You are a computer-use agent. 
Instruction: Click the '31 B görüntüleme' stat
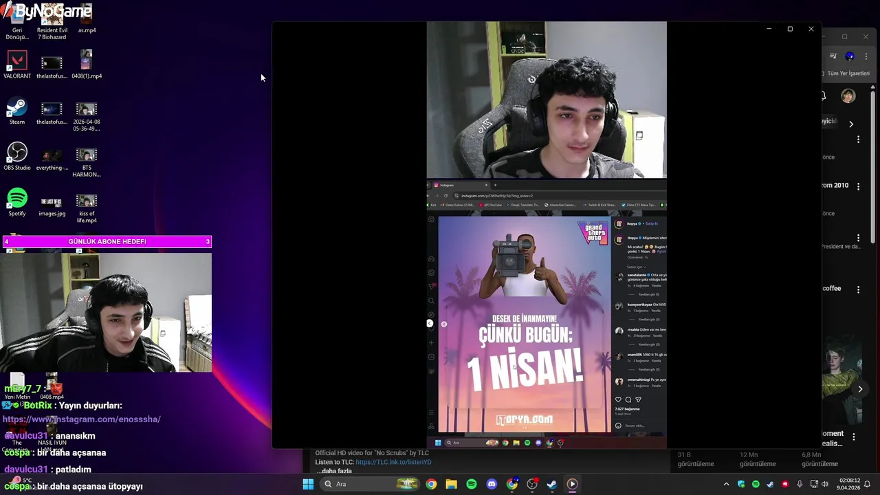pos(696,459)
